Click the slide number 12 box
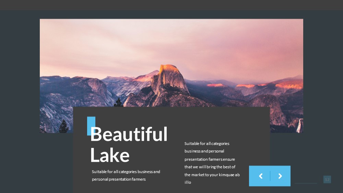Viewport: 343px width, 193px height. coord(327,179)
